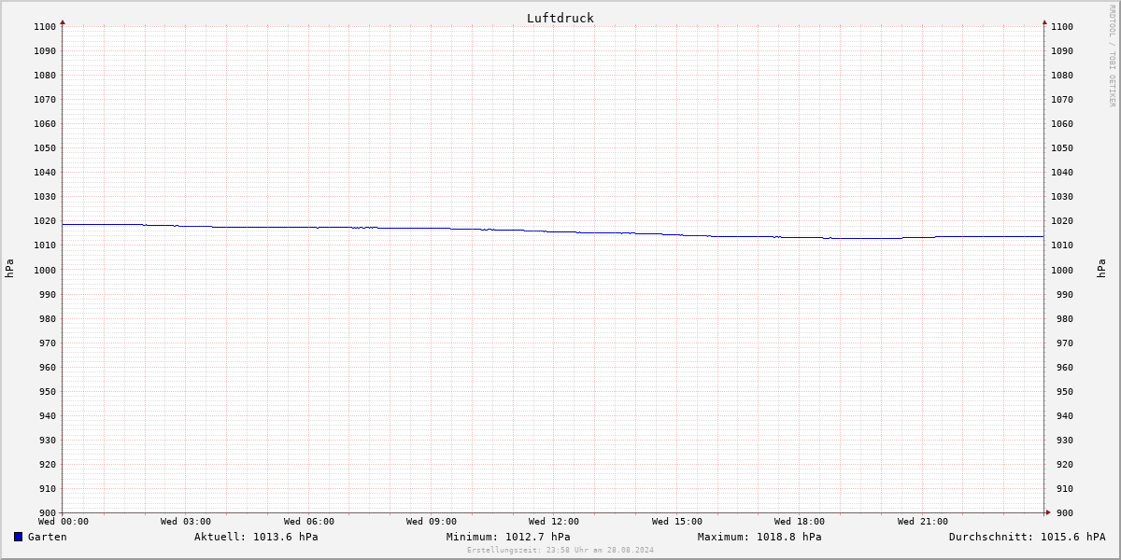The image size is (1121, 560).
Task: Select the 'Maximum: 1018.8 hPa' value
Action: [x=759, y=537]
